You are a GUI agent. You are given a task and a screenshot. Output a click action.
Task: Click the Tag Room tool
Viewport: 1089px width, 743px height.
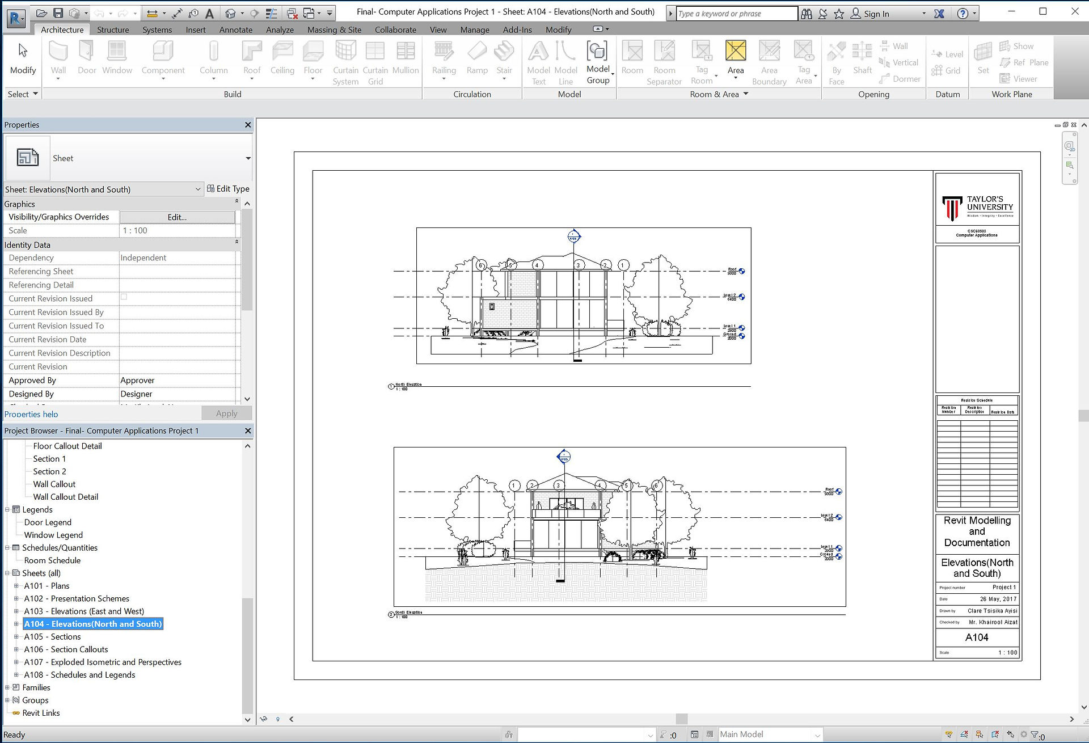pyautogui.click(x=702, y=62)
